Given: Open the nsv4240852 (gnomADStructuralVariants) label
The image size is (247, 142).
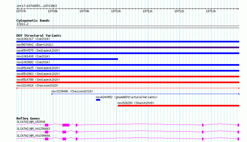Looking at the screenshot, I should tap(127, 97).
